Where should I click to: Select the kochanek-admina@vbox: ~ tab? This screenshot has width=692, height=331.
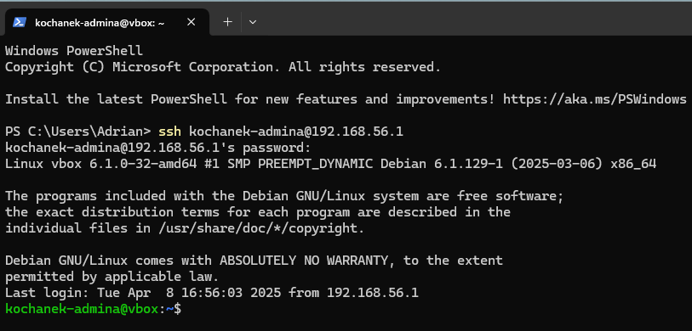(105, 22)
